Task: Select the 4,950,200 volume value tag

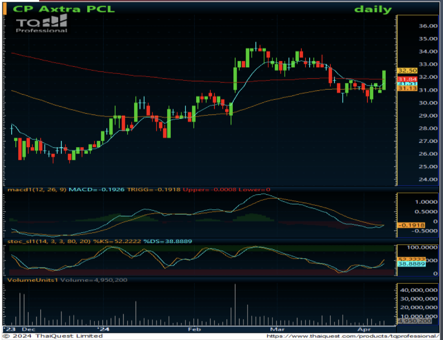Action: click(414, 321)
